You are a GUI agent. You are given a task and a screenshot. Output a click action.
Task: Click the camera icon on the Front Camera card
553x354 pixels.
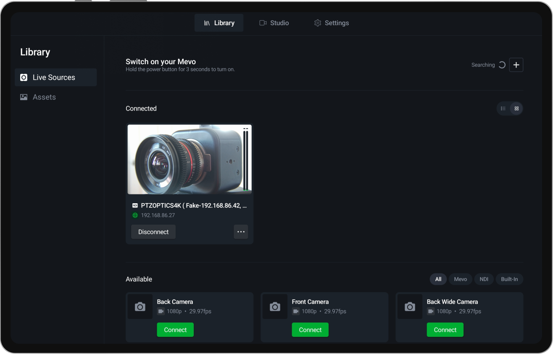click(x=275, y=306)
